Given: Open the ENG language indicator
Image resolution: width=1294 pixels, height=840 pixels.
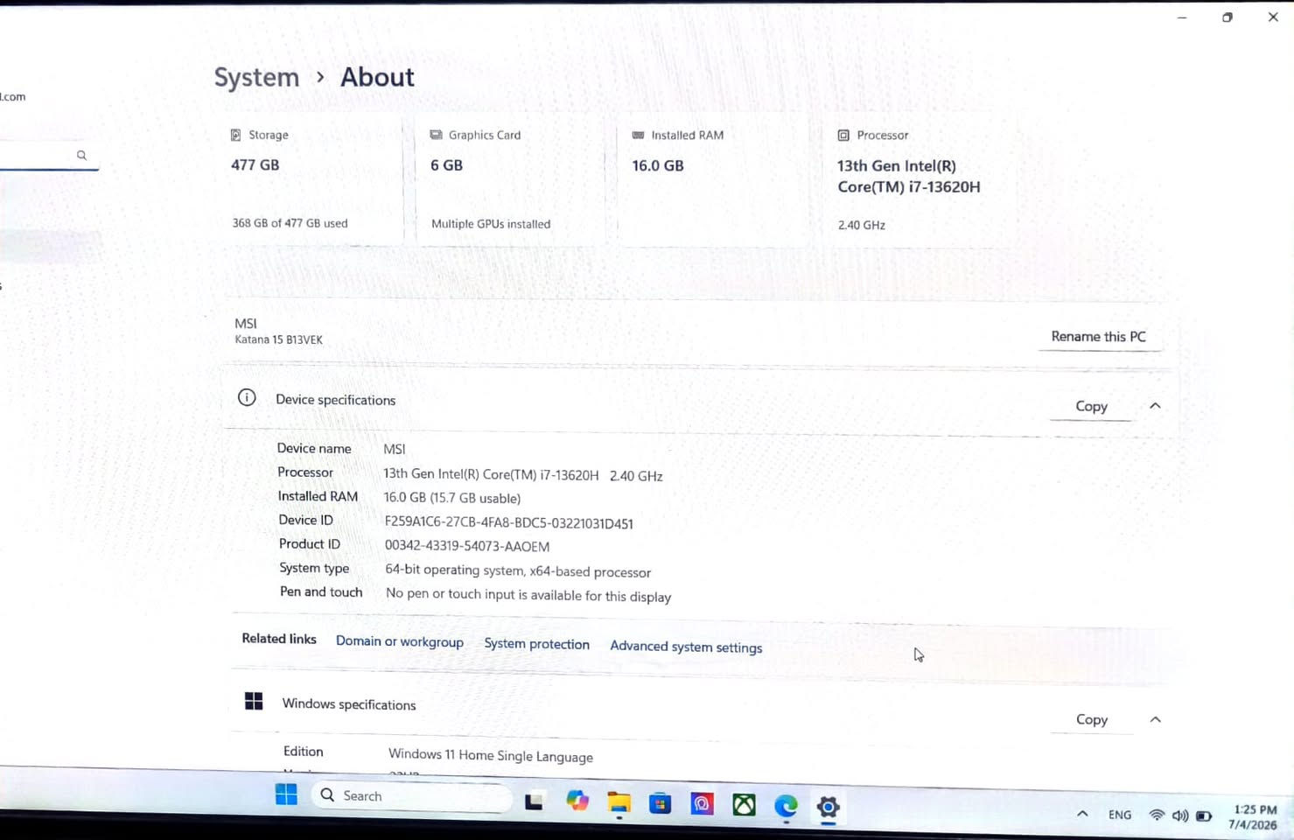Looking at the screenshot, I should click(x=1120, y=815).
